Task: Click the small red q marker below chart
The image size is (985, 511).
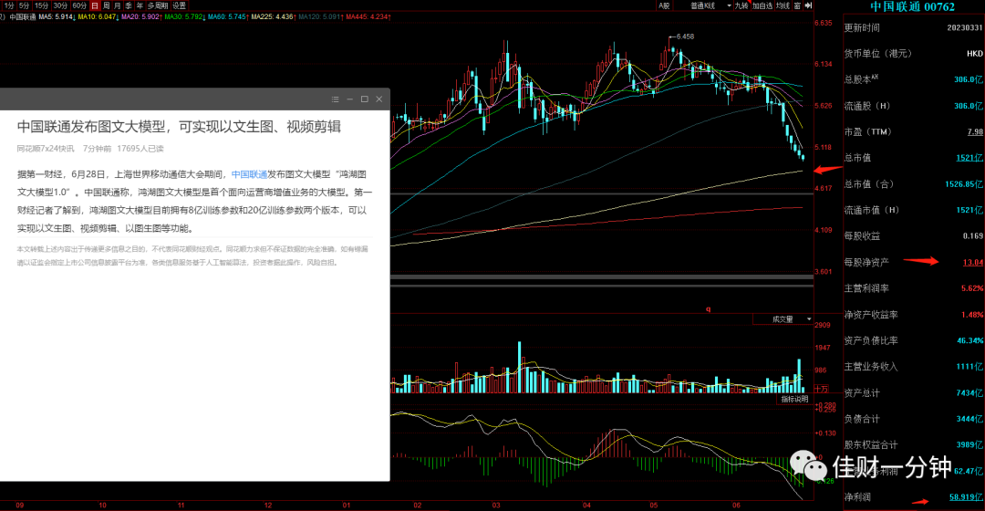Action: coord(708,309)
